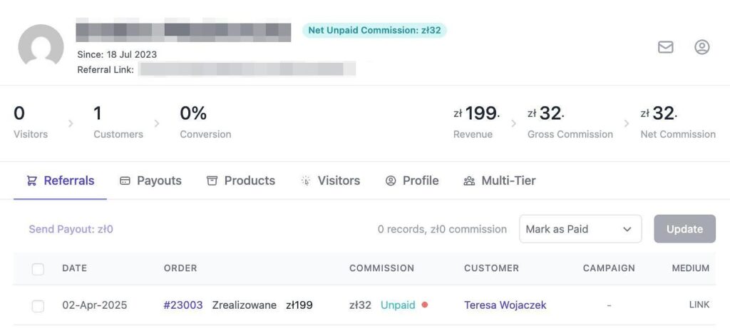Image resolution: width=730 pixels, height=331 pixels.
Task: Click the chevron arrow in Mark as Paid box
Action: point(627,230)
